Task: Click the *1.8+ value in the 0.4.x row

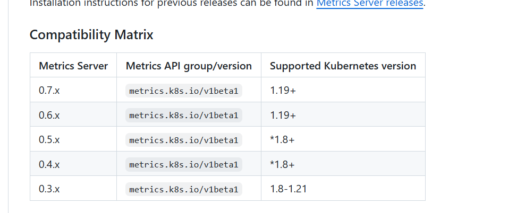Action: coord(282,164)
